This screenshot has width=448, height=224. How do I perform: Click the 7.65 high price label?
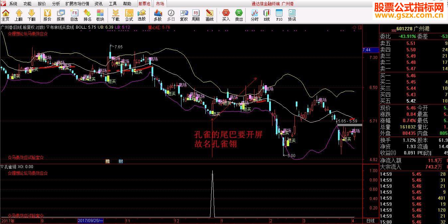pos(118,47)
